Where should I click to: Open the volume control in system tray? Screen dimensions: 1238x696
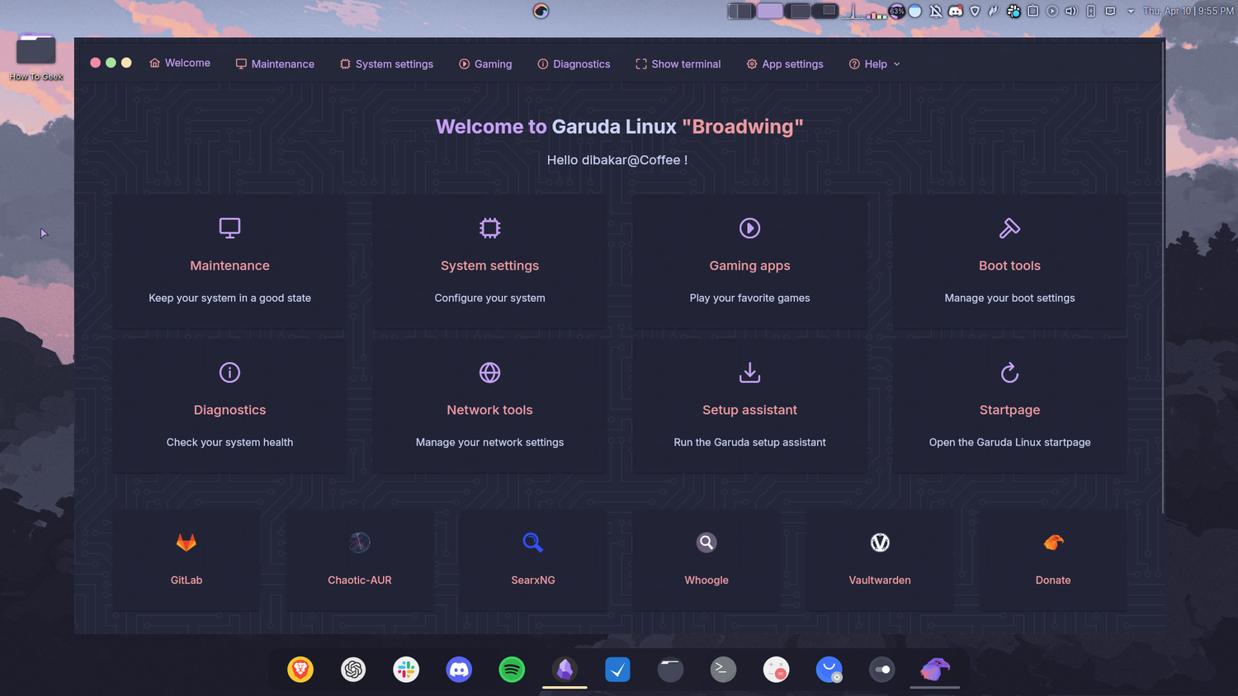1071,11
